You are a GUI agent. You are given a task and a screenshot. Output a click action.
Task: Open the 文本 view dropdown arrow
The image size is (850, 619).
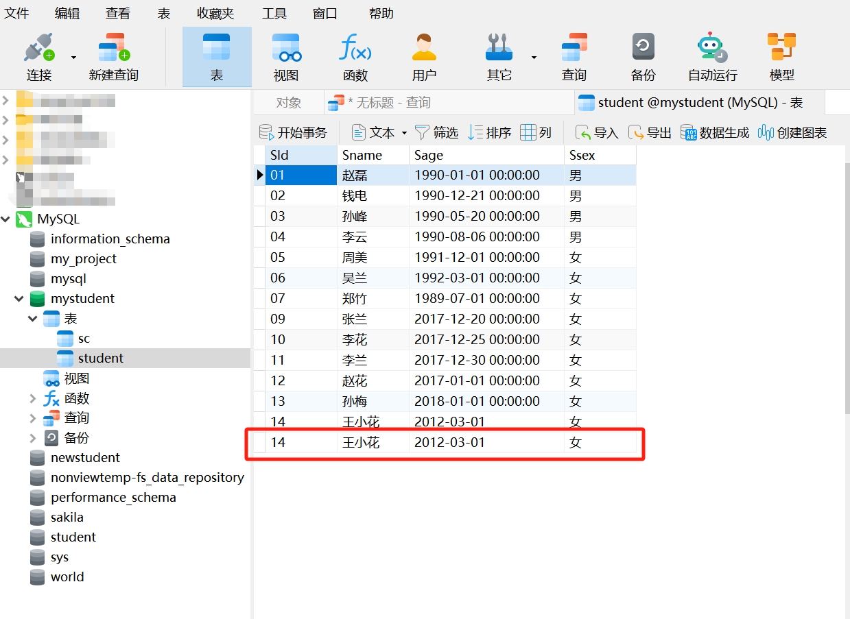[x=404, y=132]
